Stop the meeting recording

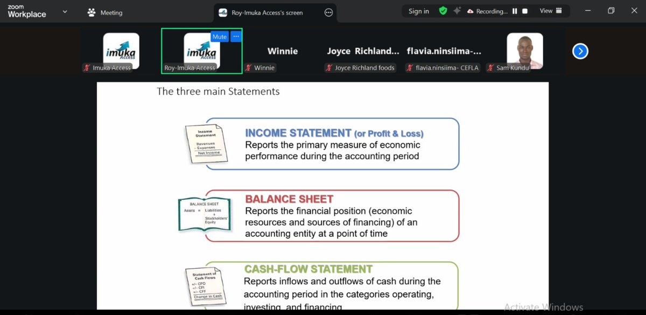click(x=524, y=10)
